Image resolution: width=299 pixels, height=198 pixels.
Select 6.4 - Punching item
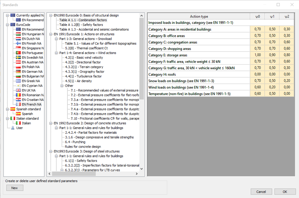tap(75, 142)
